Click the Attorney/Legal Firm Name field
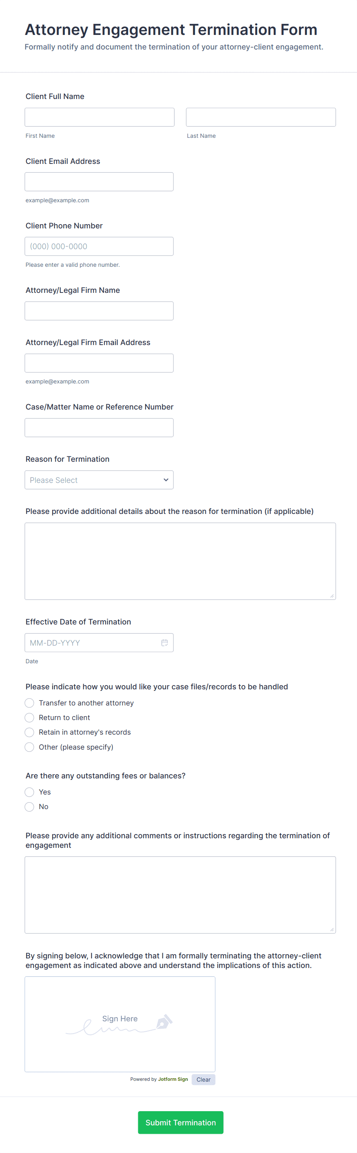This screenshot has height=1153, width=357. point(99,311)
